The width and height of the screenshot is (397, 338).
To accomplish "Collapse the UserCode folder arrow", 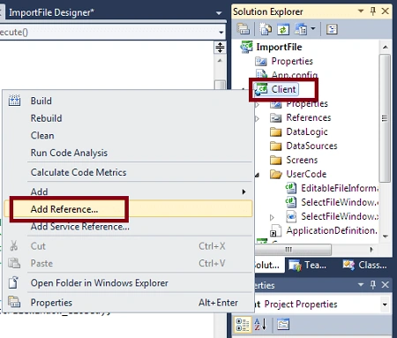I will (258, 175).
